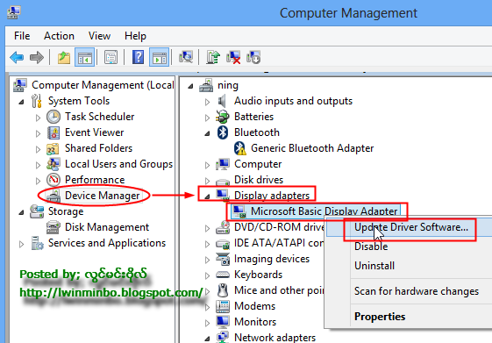Open the File menu
The width and height of the screenshot is (492, 343).
tap(22, 36)
